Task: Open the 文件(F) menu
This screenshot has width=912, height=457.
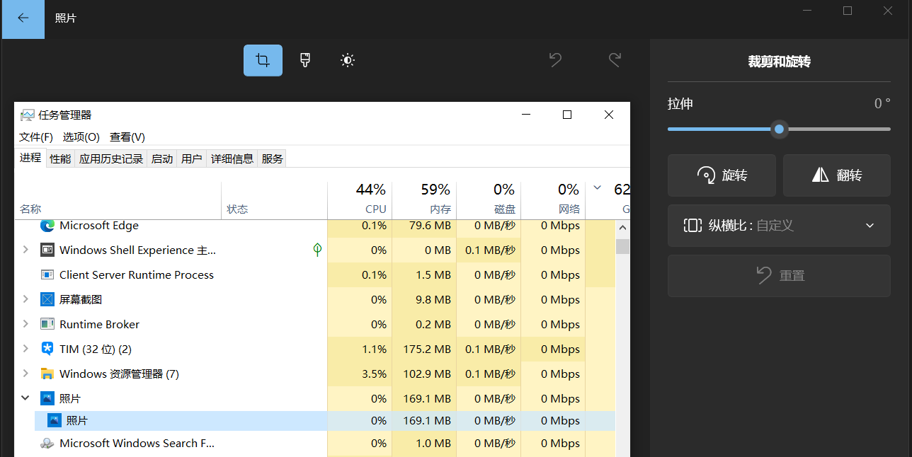Action: pos(36,137)
